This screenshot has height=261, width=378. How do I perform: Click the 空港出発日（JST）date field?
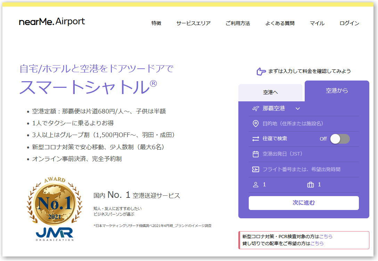point(304,154)
